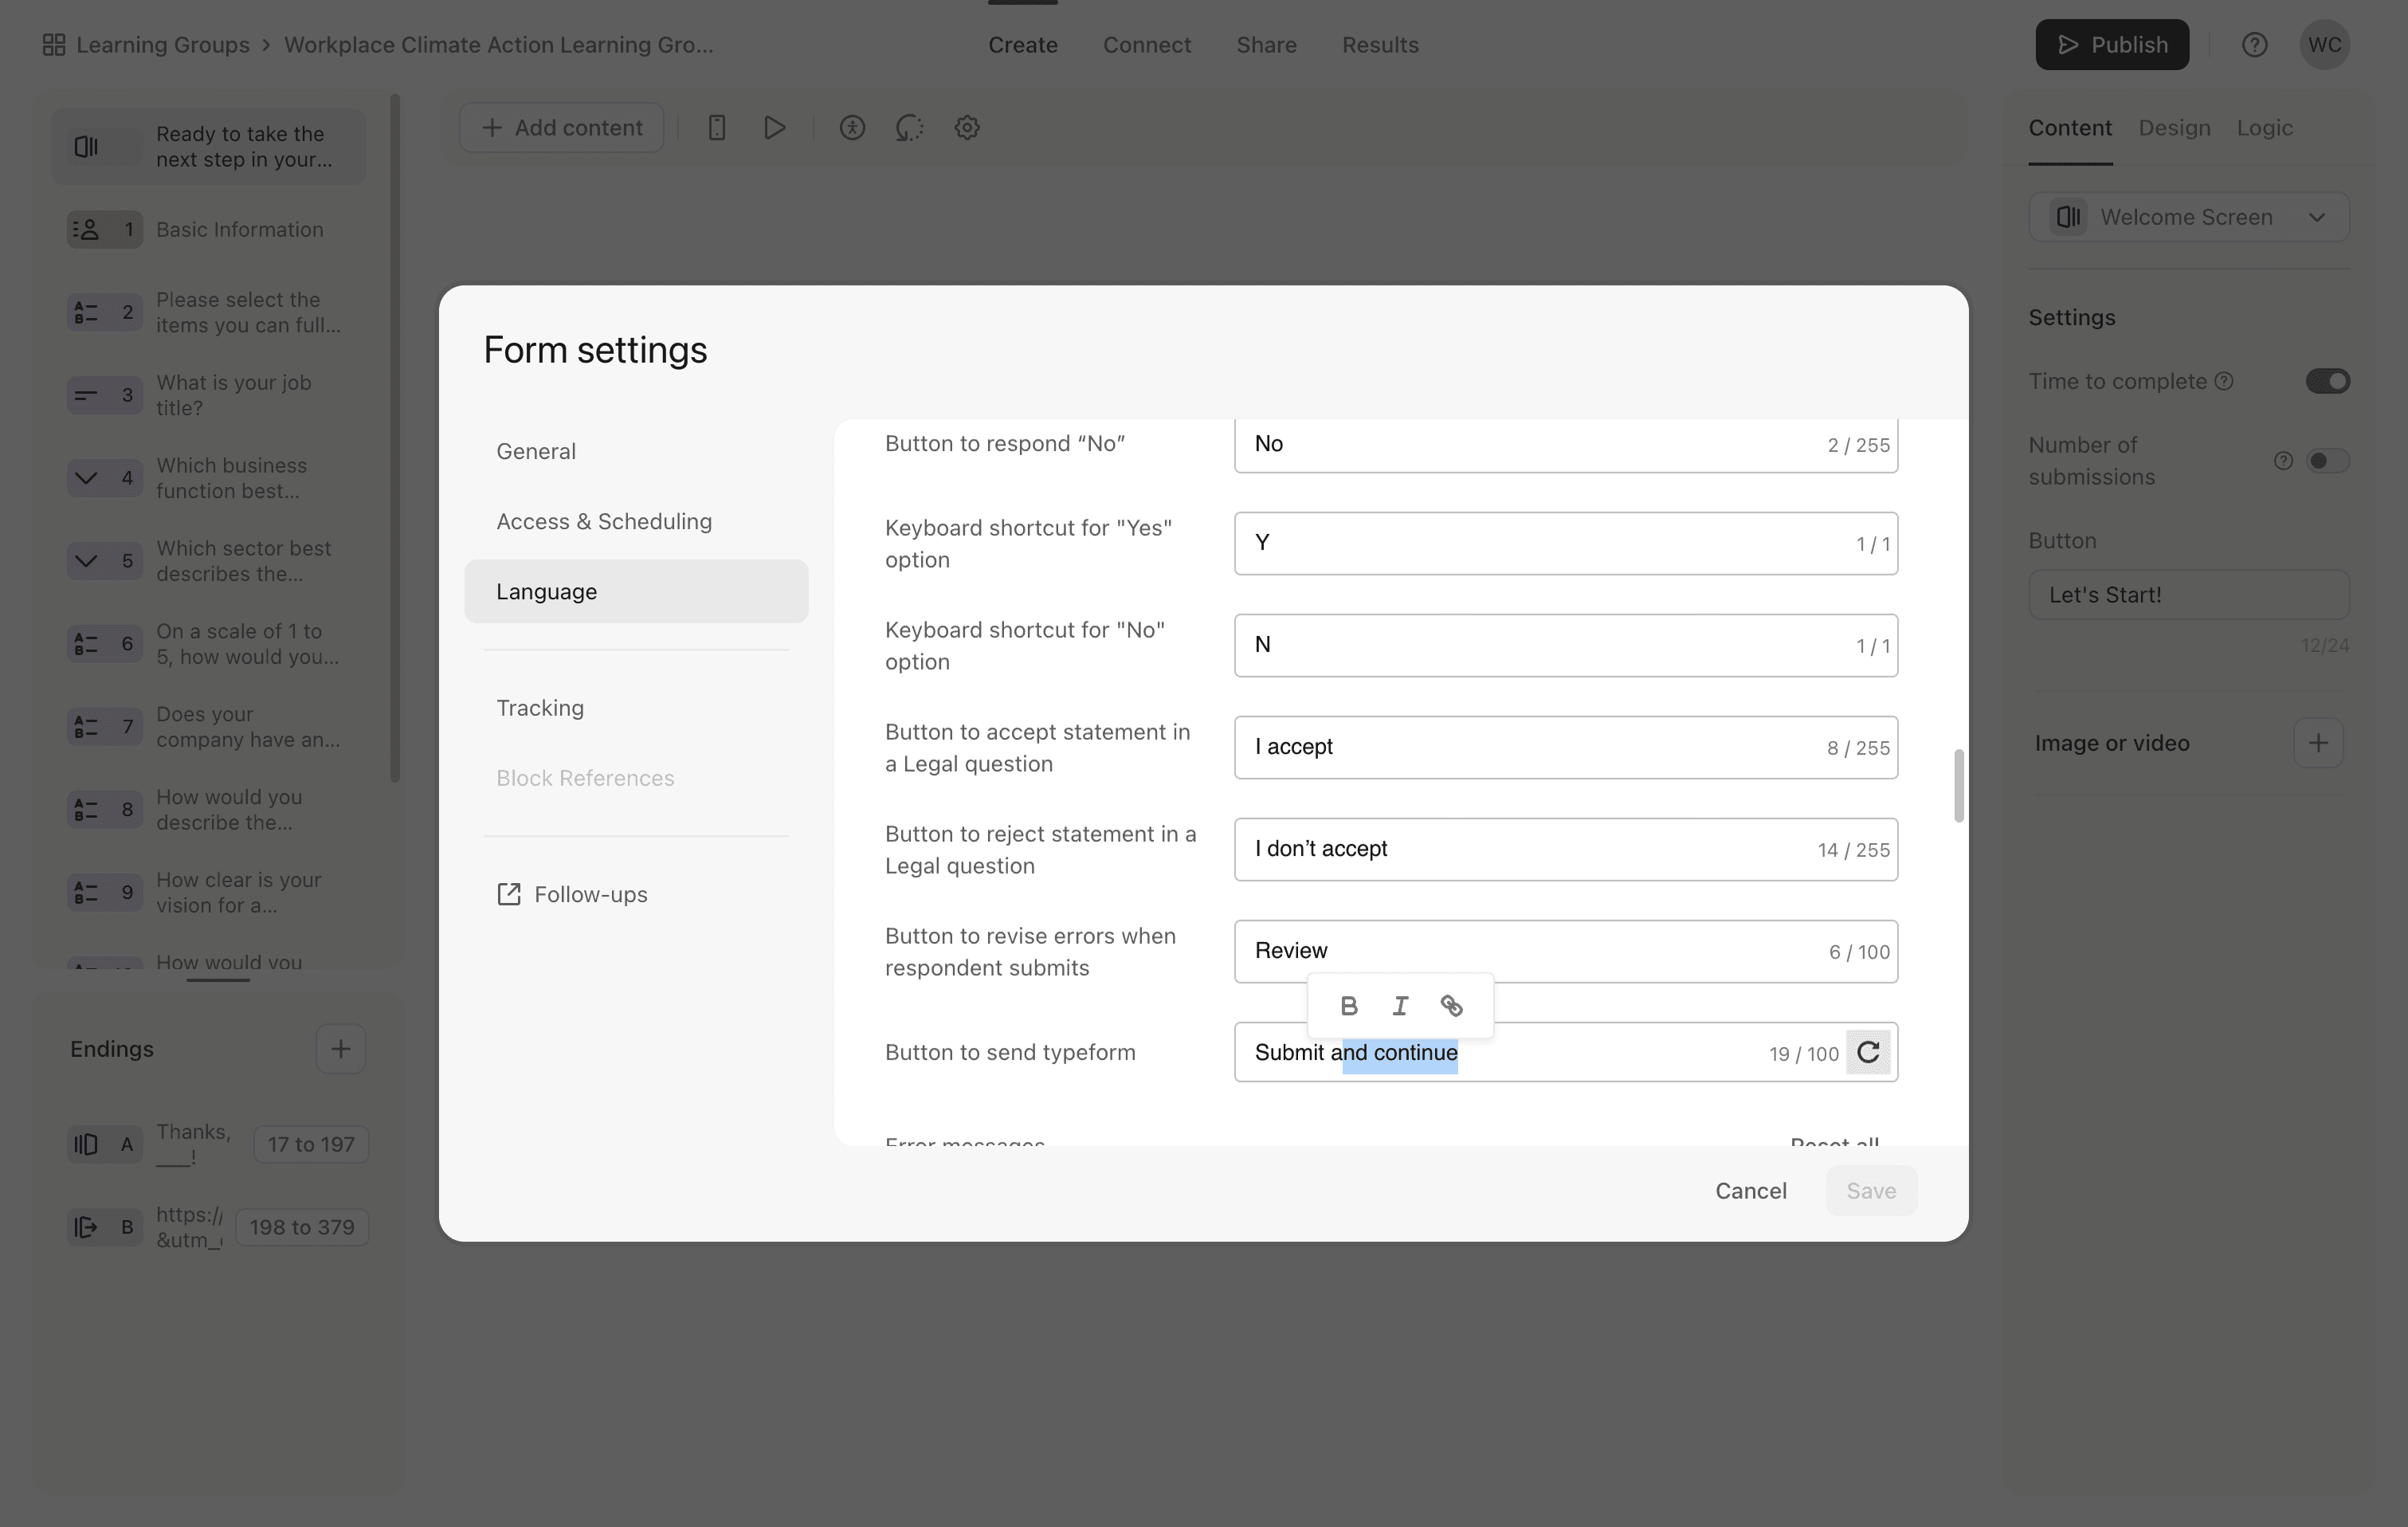The height and width of the screenshot is (1527, 2408).
Task: Edit the 'I don't accept' field
Action: pyautogui.click(x=1565, y=849)
